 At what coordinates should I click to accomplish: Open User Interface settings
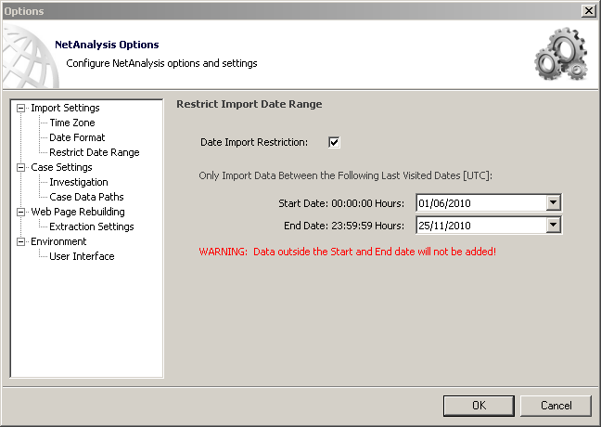(x=82, y=256)
